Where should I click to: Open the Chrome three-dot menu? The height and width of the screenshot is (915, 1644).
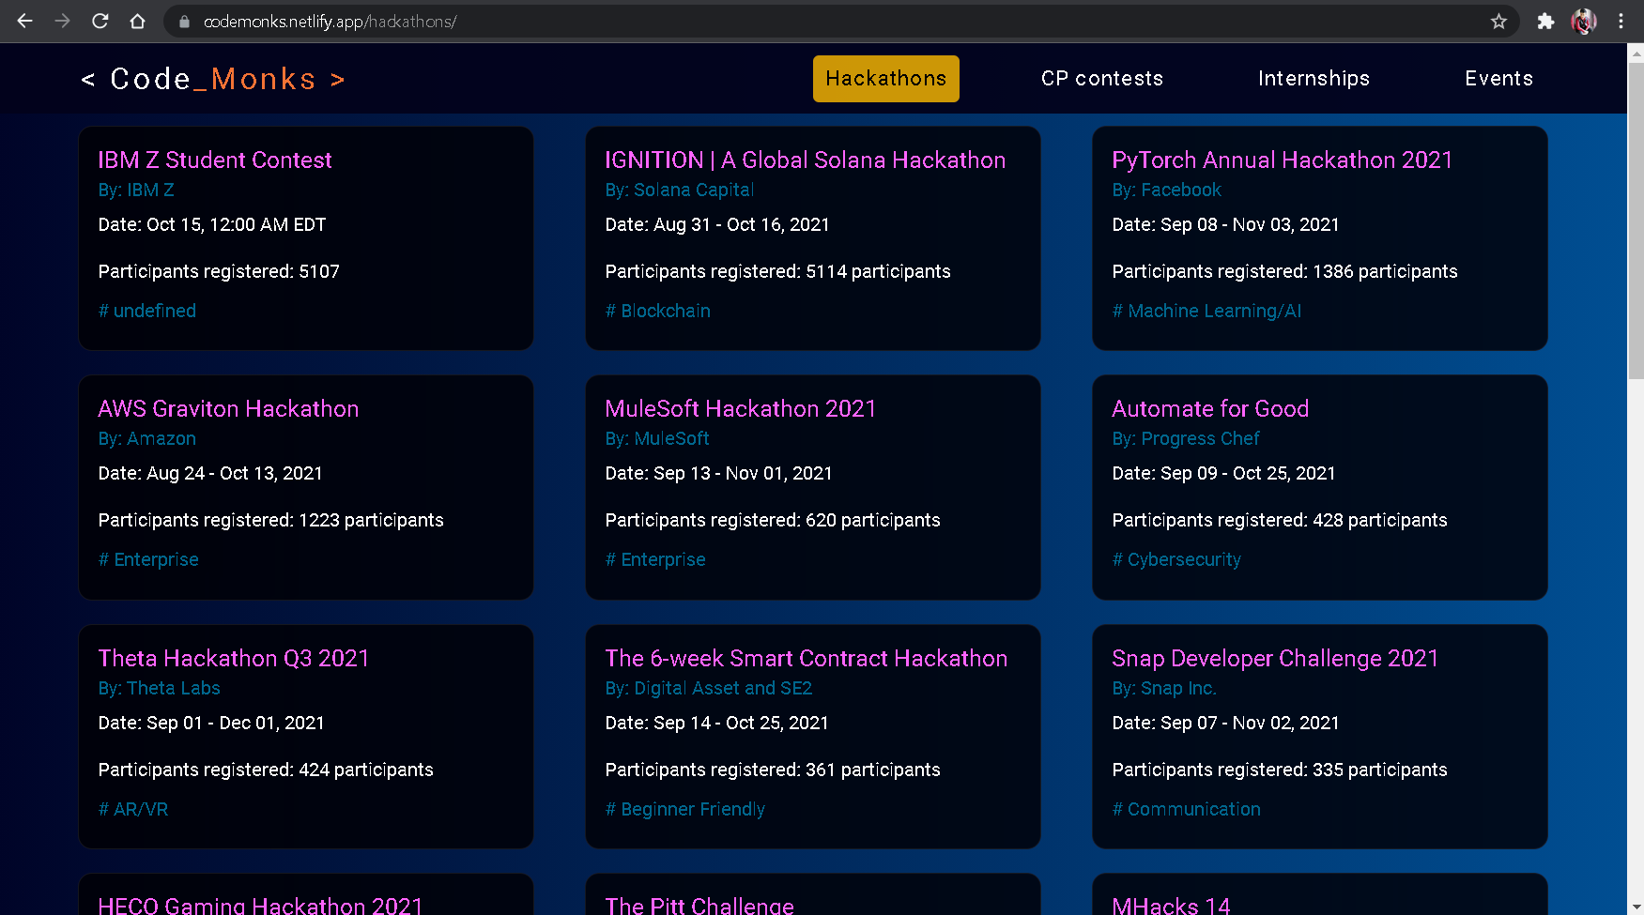1621,21
